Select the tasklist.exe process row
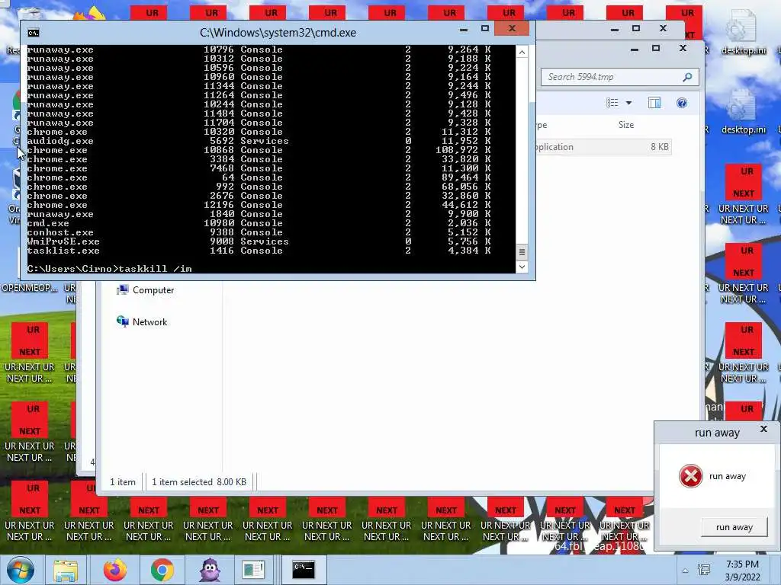Viewport: 781px width, 585px height. (x=259, y=251)
